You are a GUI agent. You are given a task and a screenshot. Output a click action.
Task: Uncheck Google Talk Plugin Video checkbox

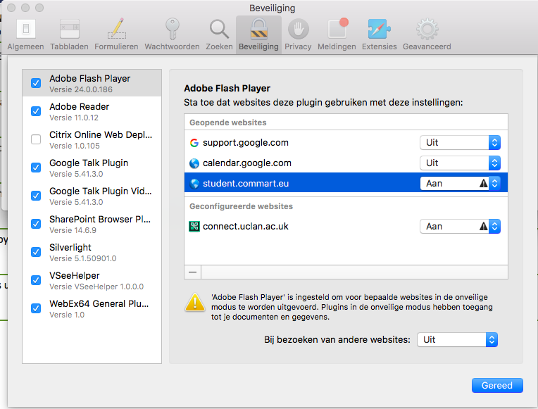[x=36, y=196]
